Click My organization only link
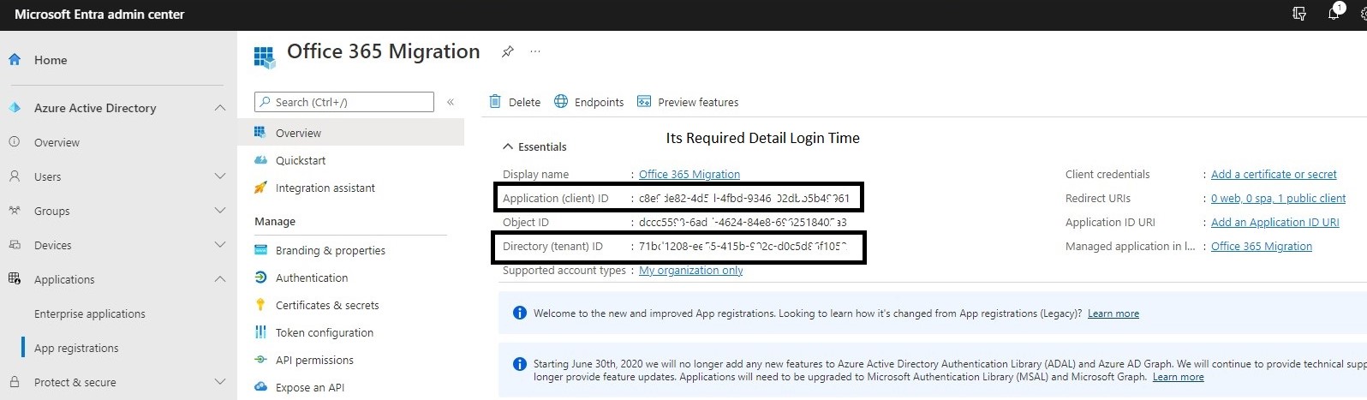Screen dimensions: 1367x400 coord(691,270)
